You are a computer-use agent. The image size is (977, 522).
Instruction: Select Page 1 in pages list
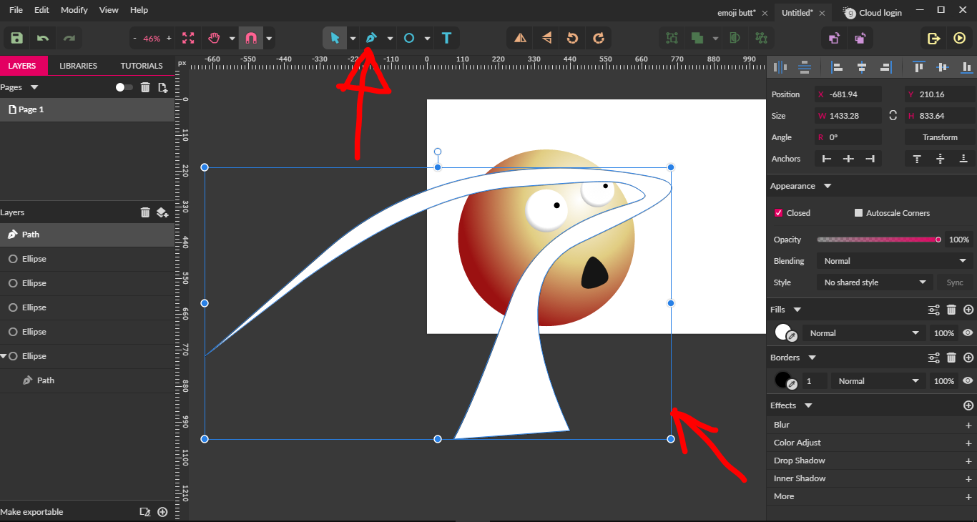87,109
